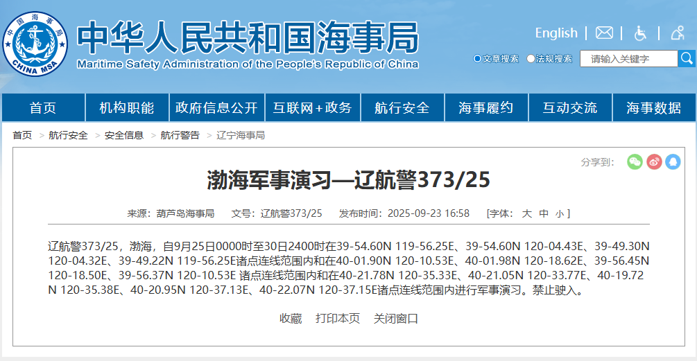Share article to WeChat
Screen dimensions: 697x361
pos(635,161)
